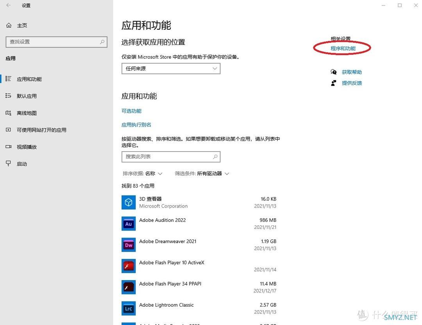Select the 3D 查看器 app entry name
This screenshot has width=422, height=325.
coord(150,199)
